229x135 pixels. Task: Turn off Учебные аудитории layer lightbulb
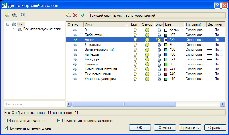click(135, 79)
